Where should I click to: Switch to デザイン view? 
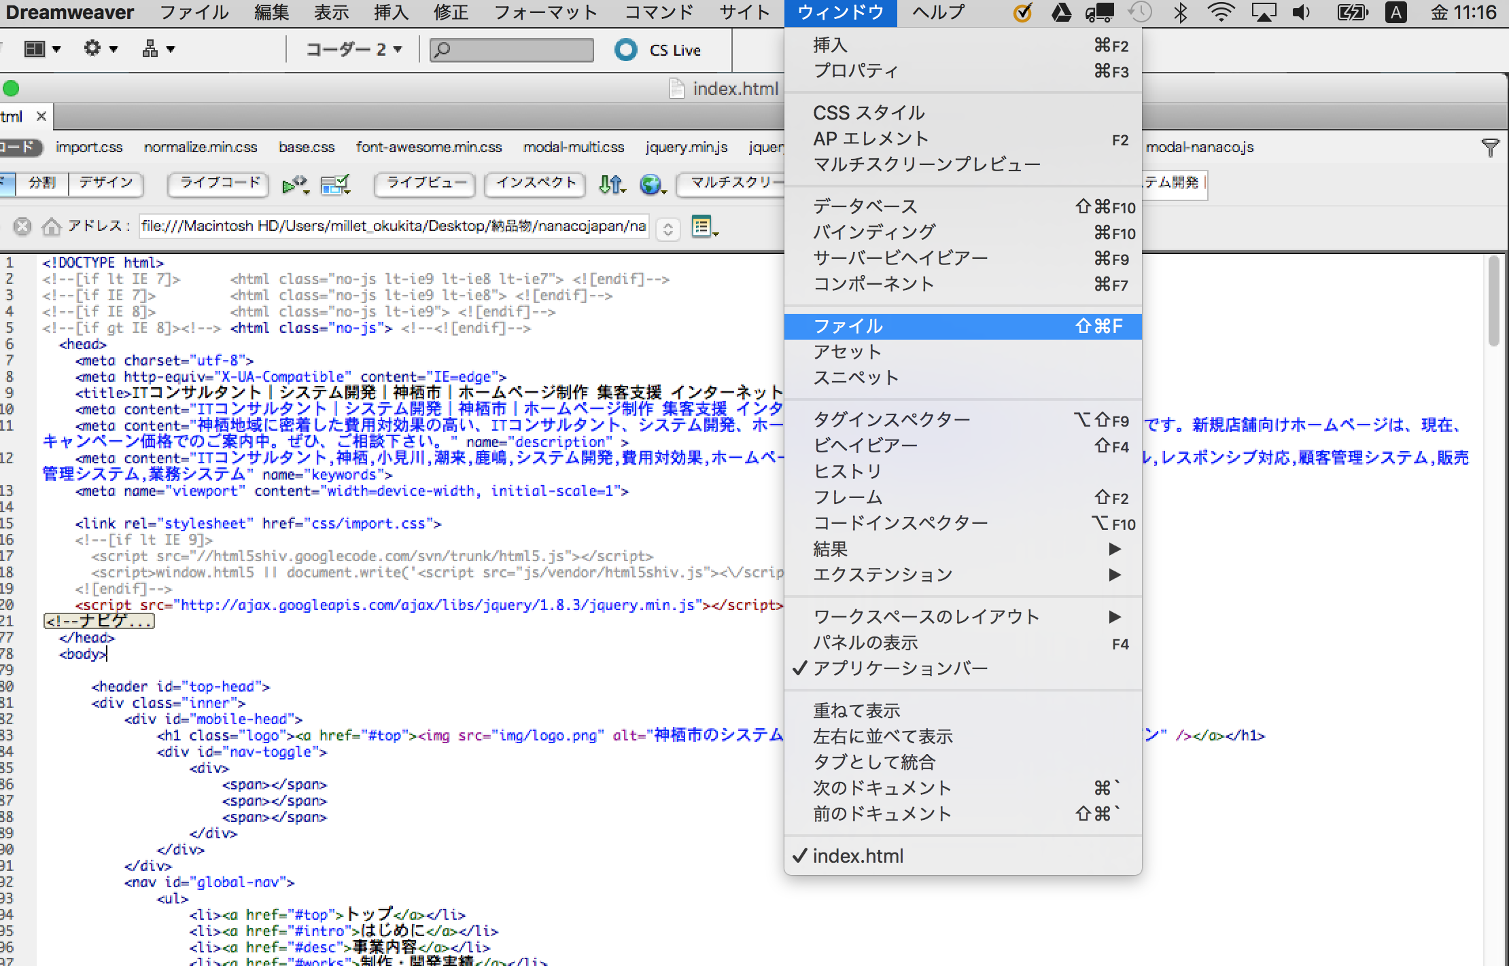pyautogui.click(x=105, y=183)
